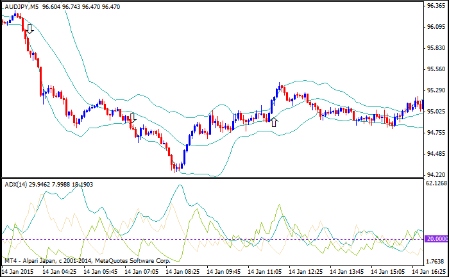The width and height of the screenshot is (449, 277).
Task: Select the up arrow chart object
Action: click(x=274, y=122)
